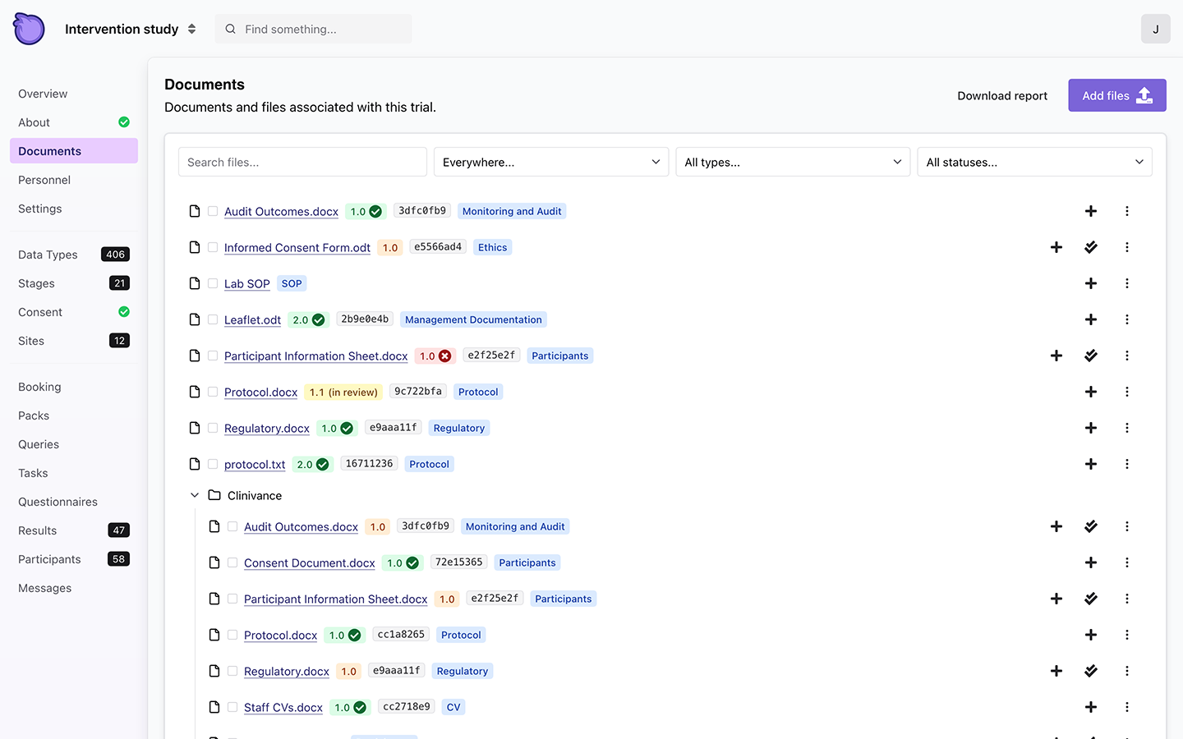Tick checkbox for Lab SOP
This screenshot has width=1183, height=739.
pos(213,283)
